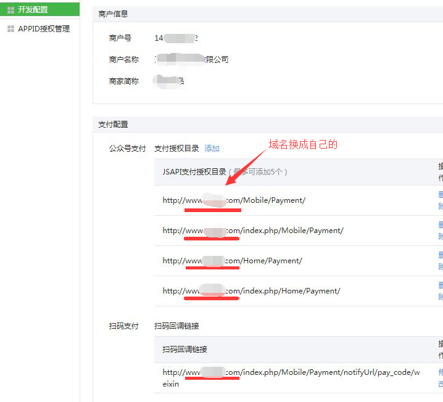Click the grid icon beside APPID授权管理
The width and height of the screenshot is (443, 402).
[10, 29]
